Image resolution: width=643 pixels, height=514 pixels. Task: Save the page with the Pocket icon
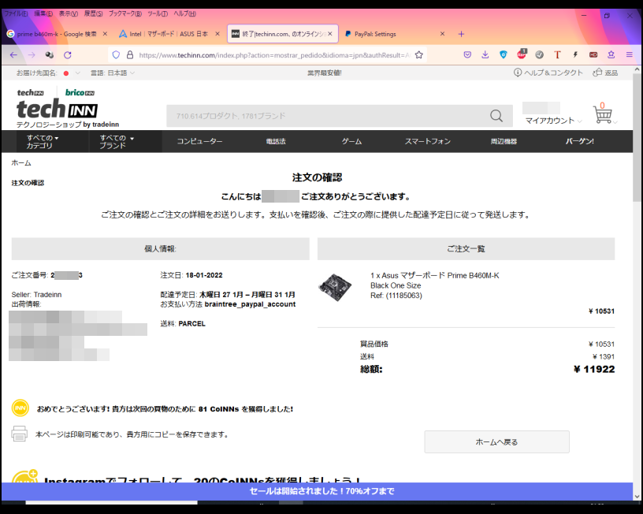[467, 55]
